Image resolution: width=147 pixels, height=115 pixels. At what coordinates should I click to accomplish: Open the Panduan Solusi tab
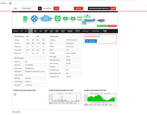tap(105, 31)
